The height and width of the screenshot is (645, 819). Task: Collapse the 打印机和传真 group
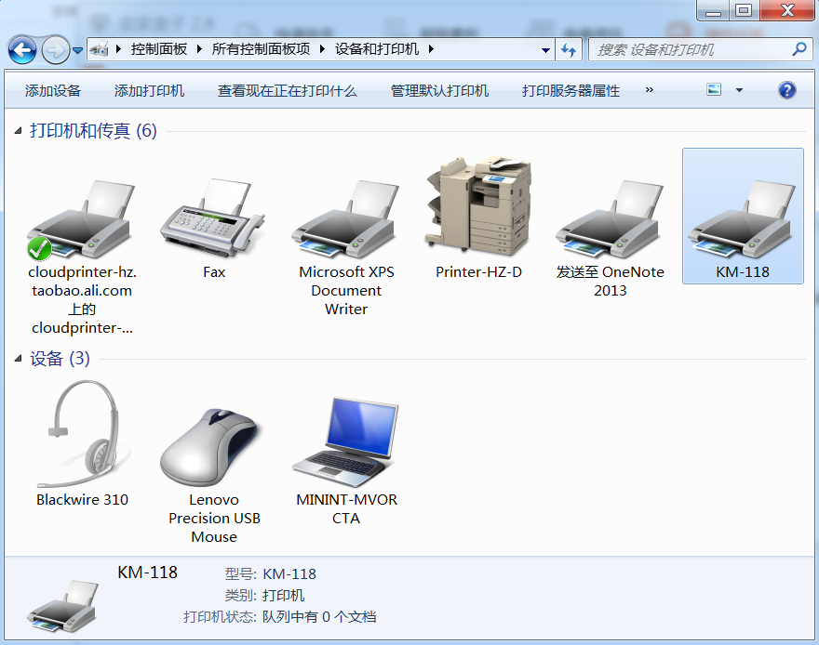[x=19, y=130]
